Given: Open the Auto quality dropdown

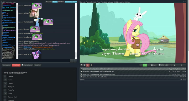Looking at the screenshot, I should pos(154,65).
